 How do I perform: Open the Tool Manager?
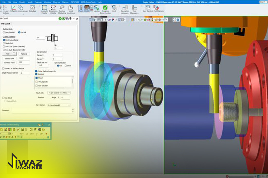point(134,9)
